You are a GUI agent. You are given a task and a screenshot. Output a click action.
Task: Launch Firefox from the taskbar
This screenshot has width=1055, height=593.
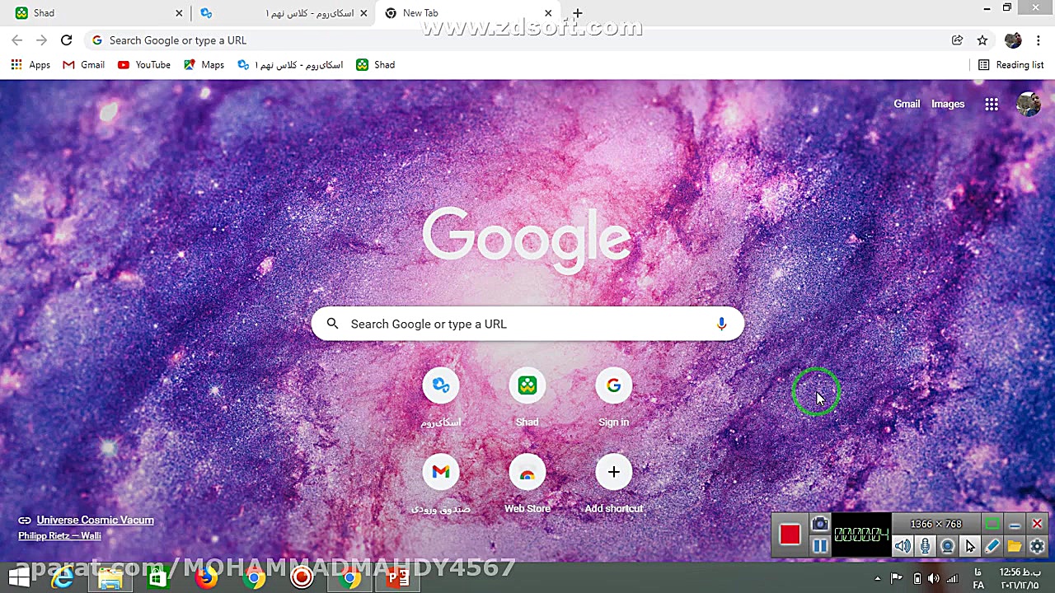[x=206, y=578]
